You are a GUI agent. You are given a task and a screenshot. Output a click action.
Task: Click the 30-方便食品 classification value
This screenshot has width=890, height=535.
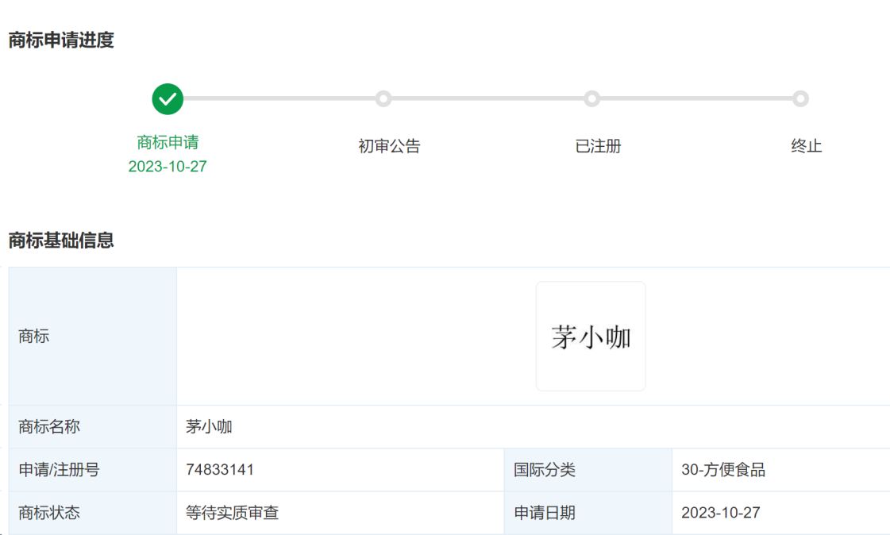[723, 470]
